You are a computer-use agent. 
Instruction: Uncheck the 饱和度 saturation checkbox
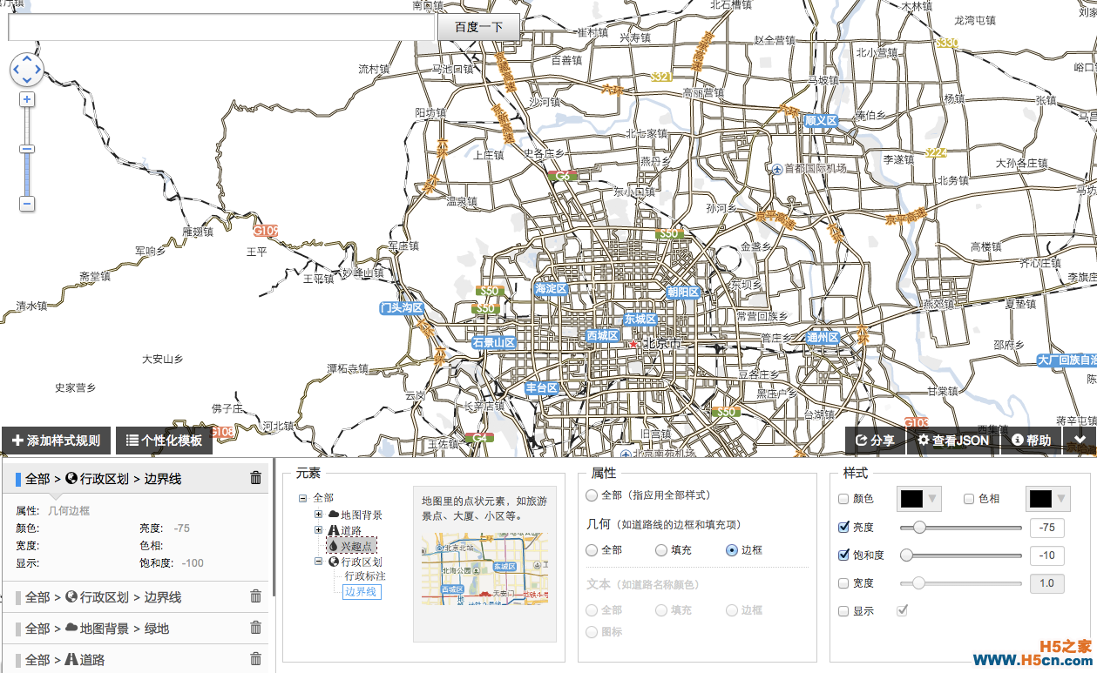[843, 555]
